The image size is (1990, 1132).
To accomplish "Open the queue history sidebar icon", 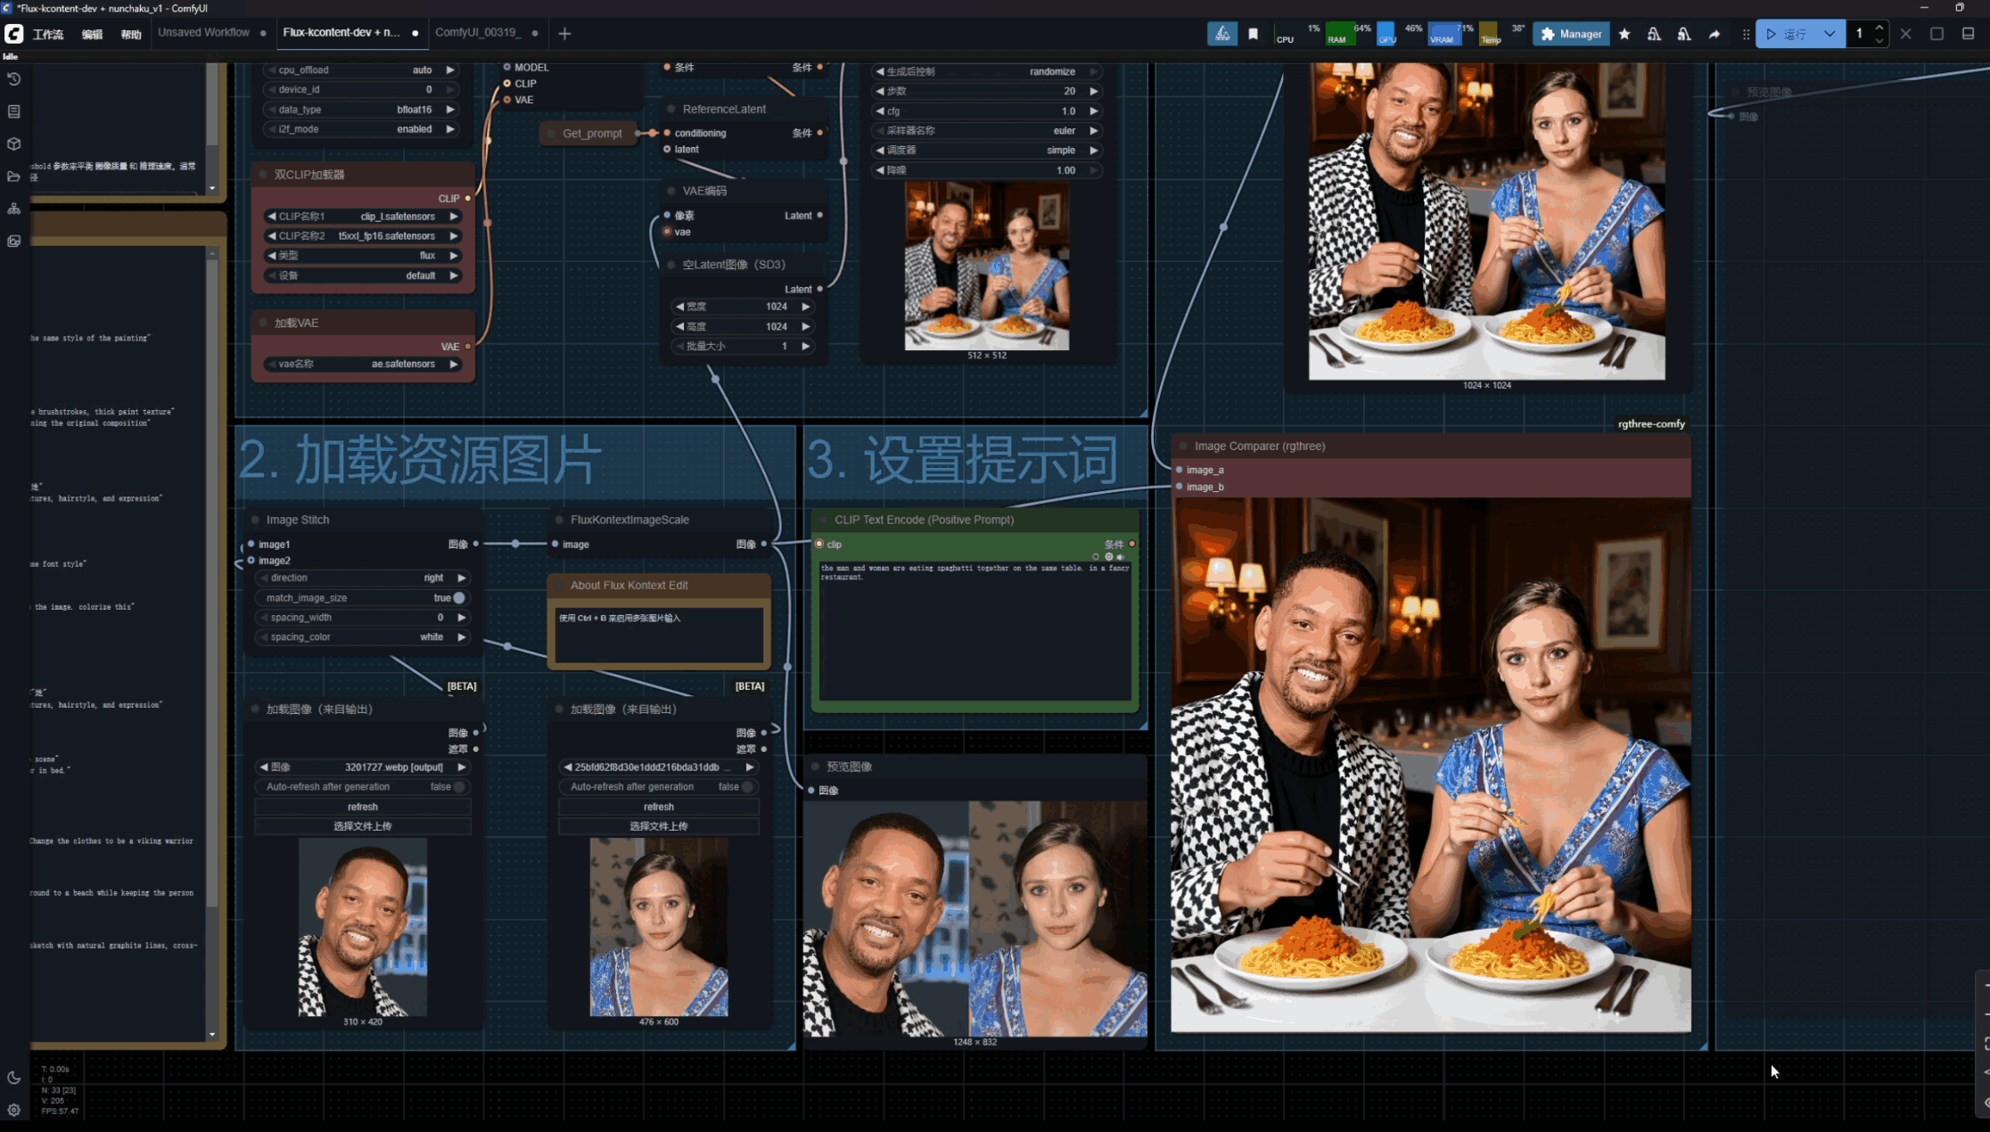I will click(x=13, y=79).
